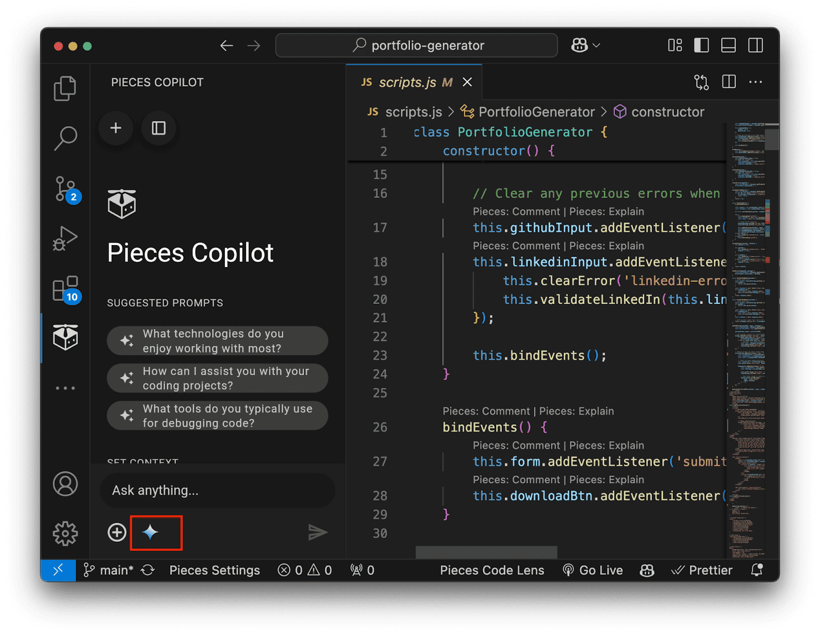Toggle the bottom panel visibility
Image resolution: width=820 pixels, height=635 pixels.
point(728,45)
